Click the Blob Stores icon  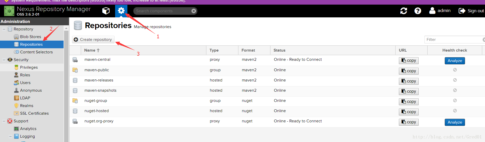16,37
